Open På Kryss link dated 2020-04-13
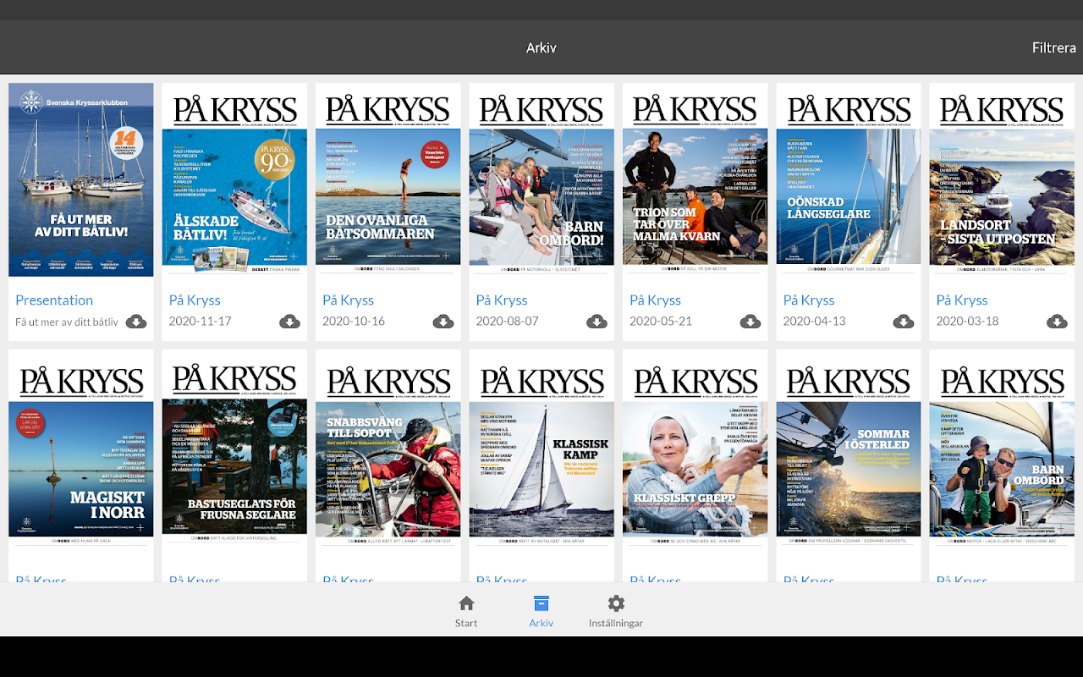 pyautogui.click(x=809, y=300)
